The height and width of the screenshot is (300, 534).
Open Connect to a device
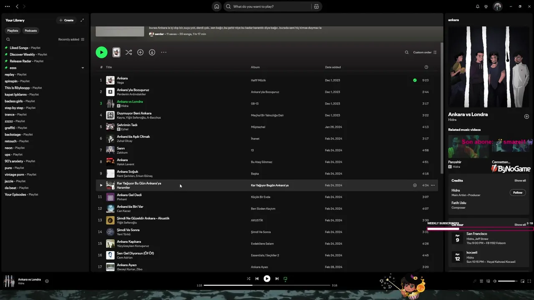pyautogui.click(x=488, y=281)
